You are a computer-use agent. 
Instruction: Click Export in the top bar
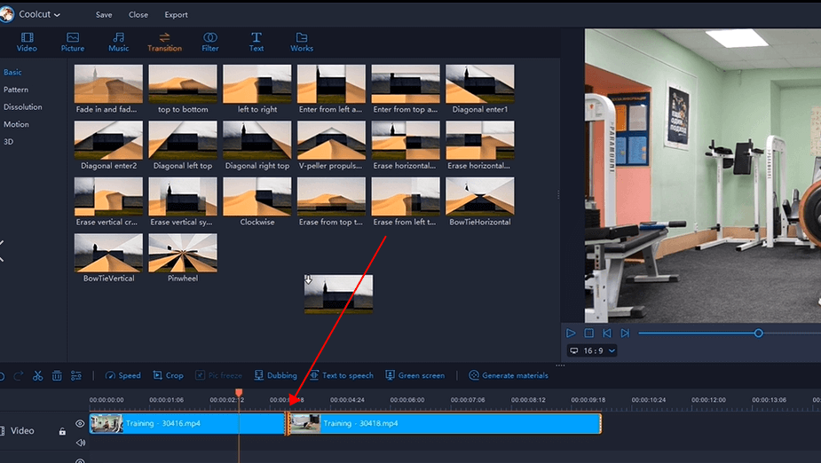[176, 15]
